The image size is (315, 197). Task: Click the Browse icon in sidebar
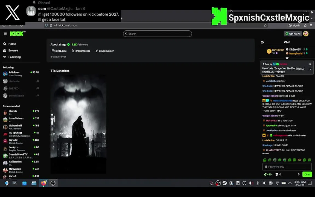(x=5, y=50)
